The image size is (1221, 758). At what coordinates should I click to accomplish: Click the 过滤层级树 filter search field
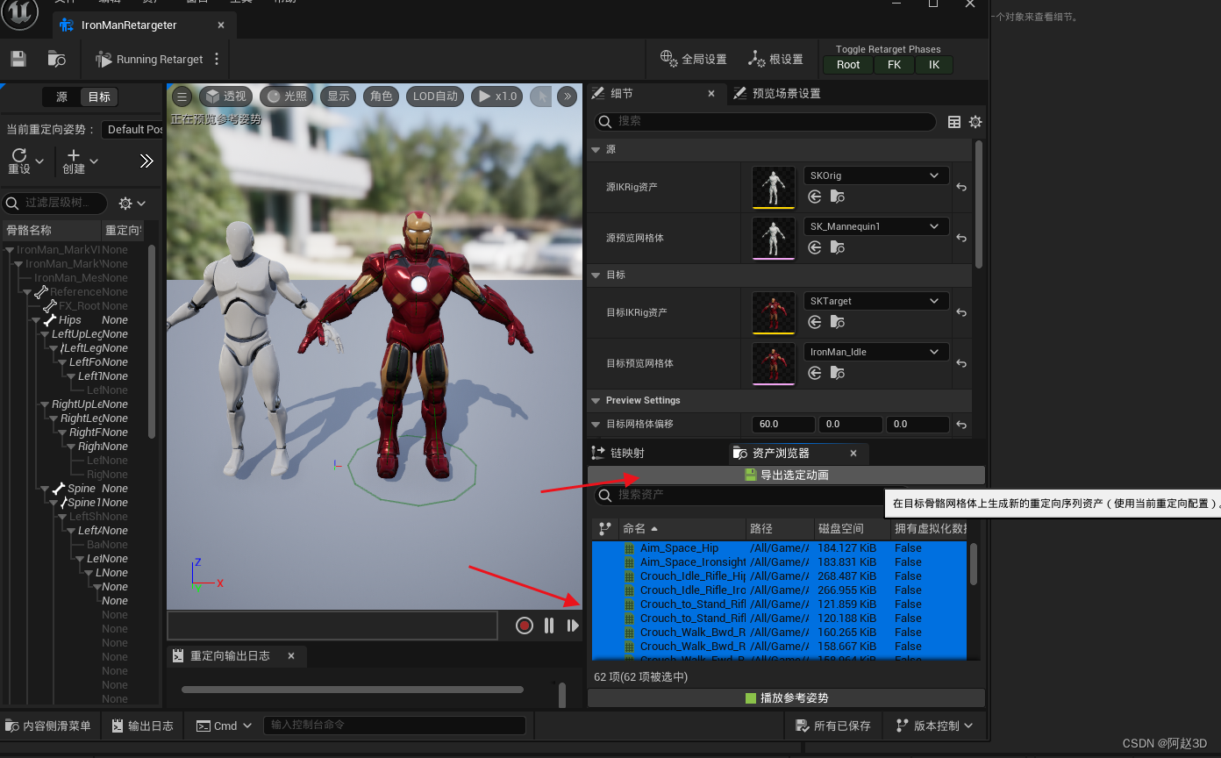(x=55, y=203)
